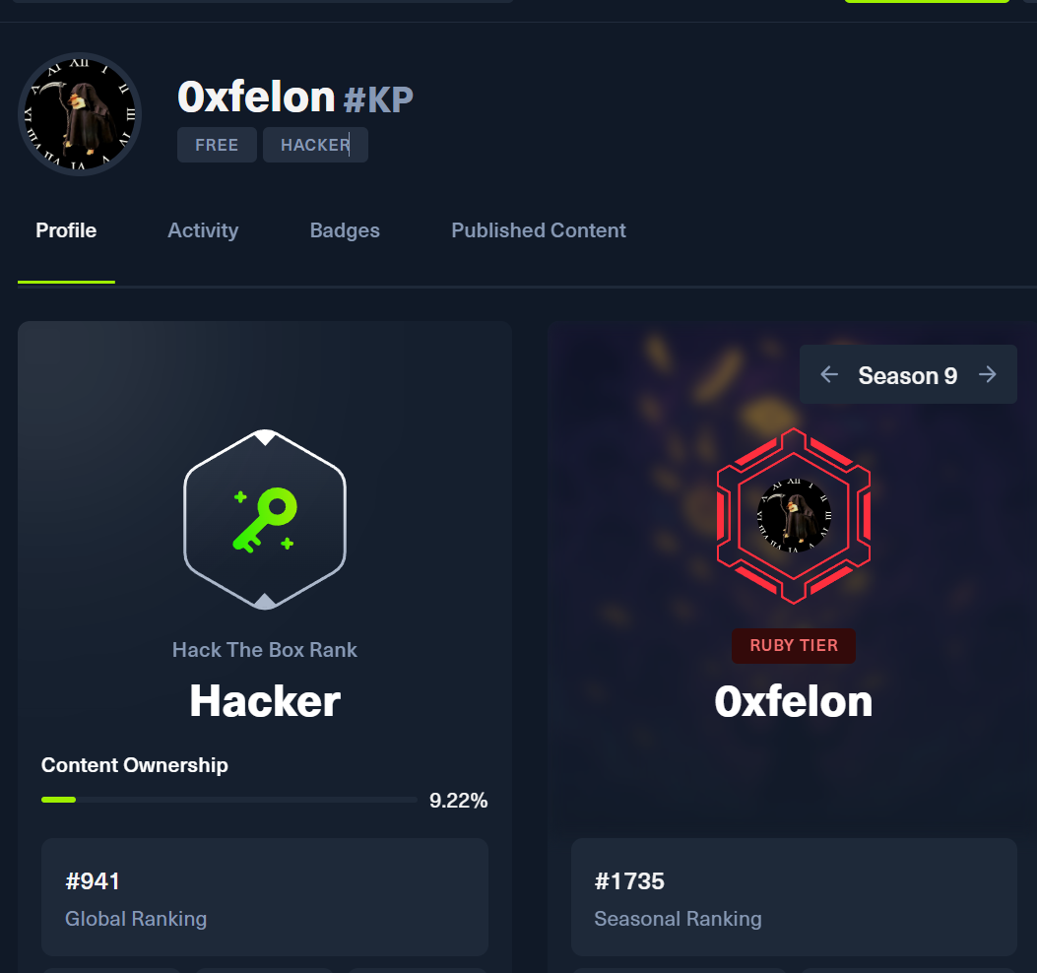Click the FREE subscription tag
The width and height of the screenshot is (1037, 973).
point(217,145)
